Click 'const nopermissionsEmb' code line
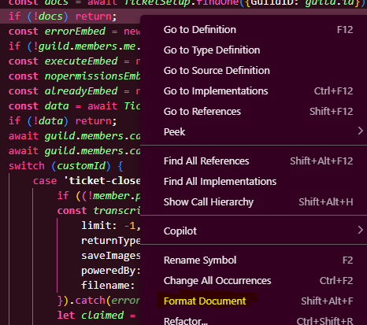The height and width of the screenshot is (325, 367). click(x=75, y=76)
